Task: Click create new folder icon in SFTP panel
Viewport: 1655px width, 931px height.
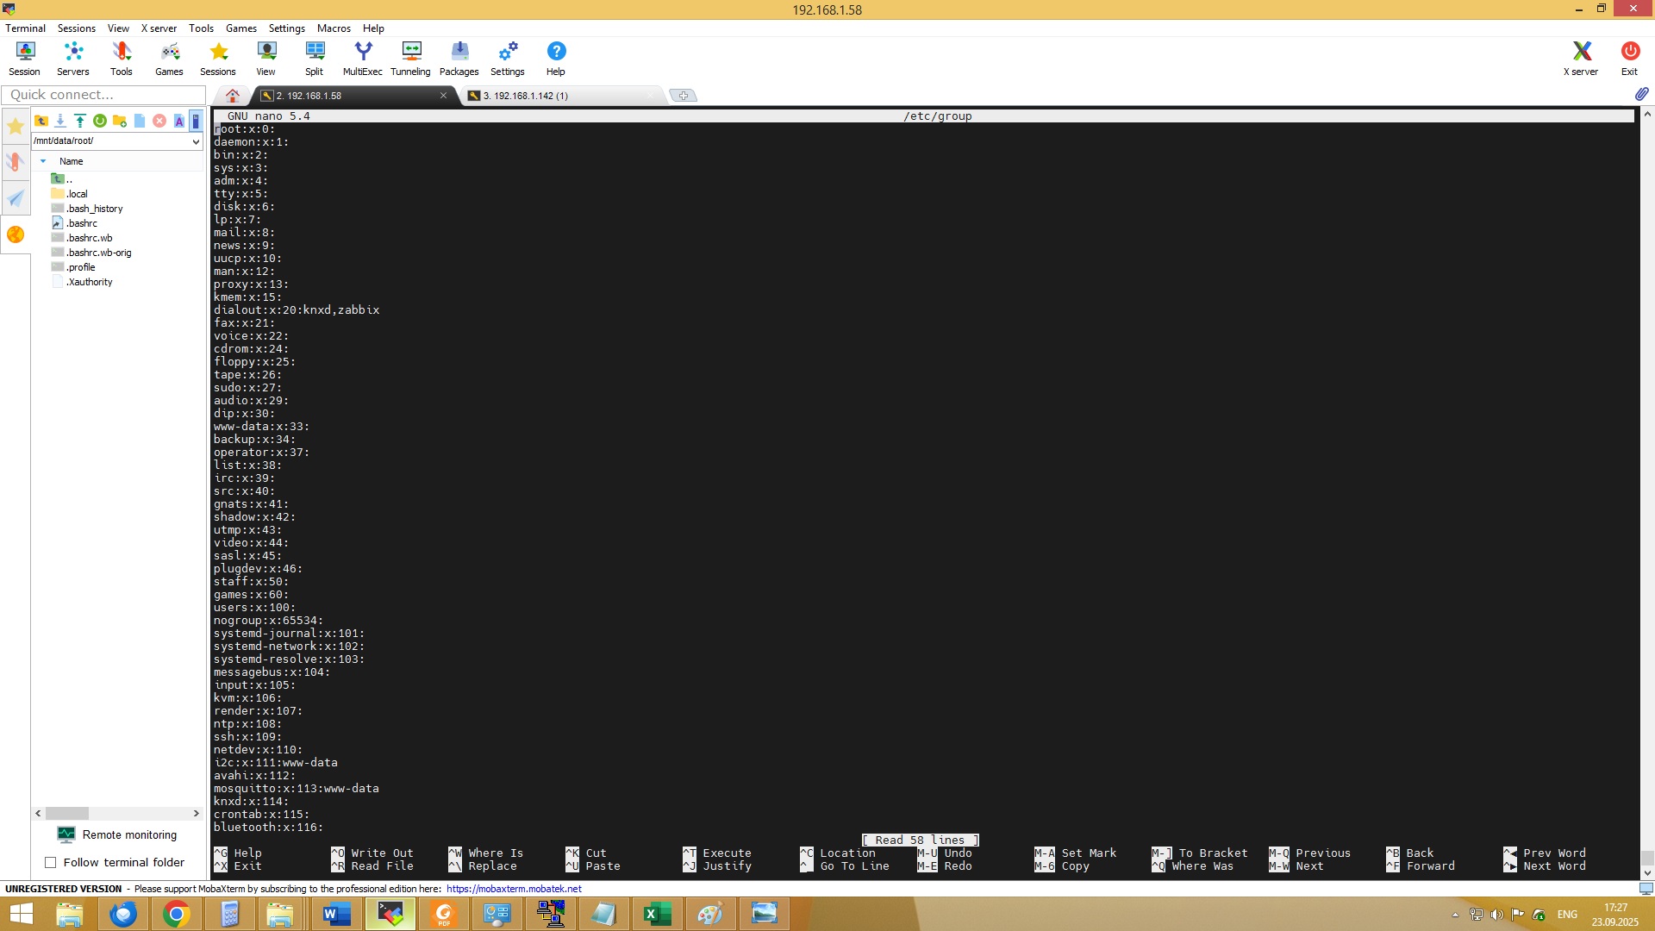Action: 120,121
